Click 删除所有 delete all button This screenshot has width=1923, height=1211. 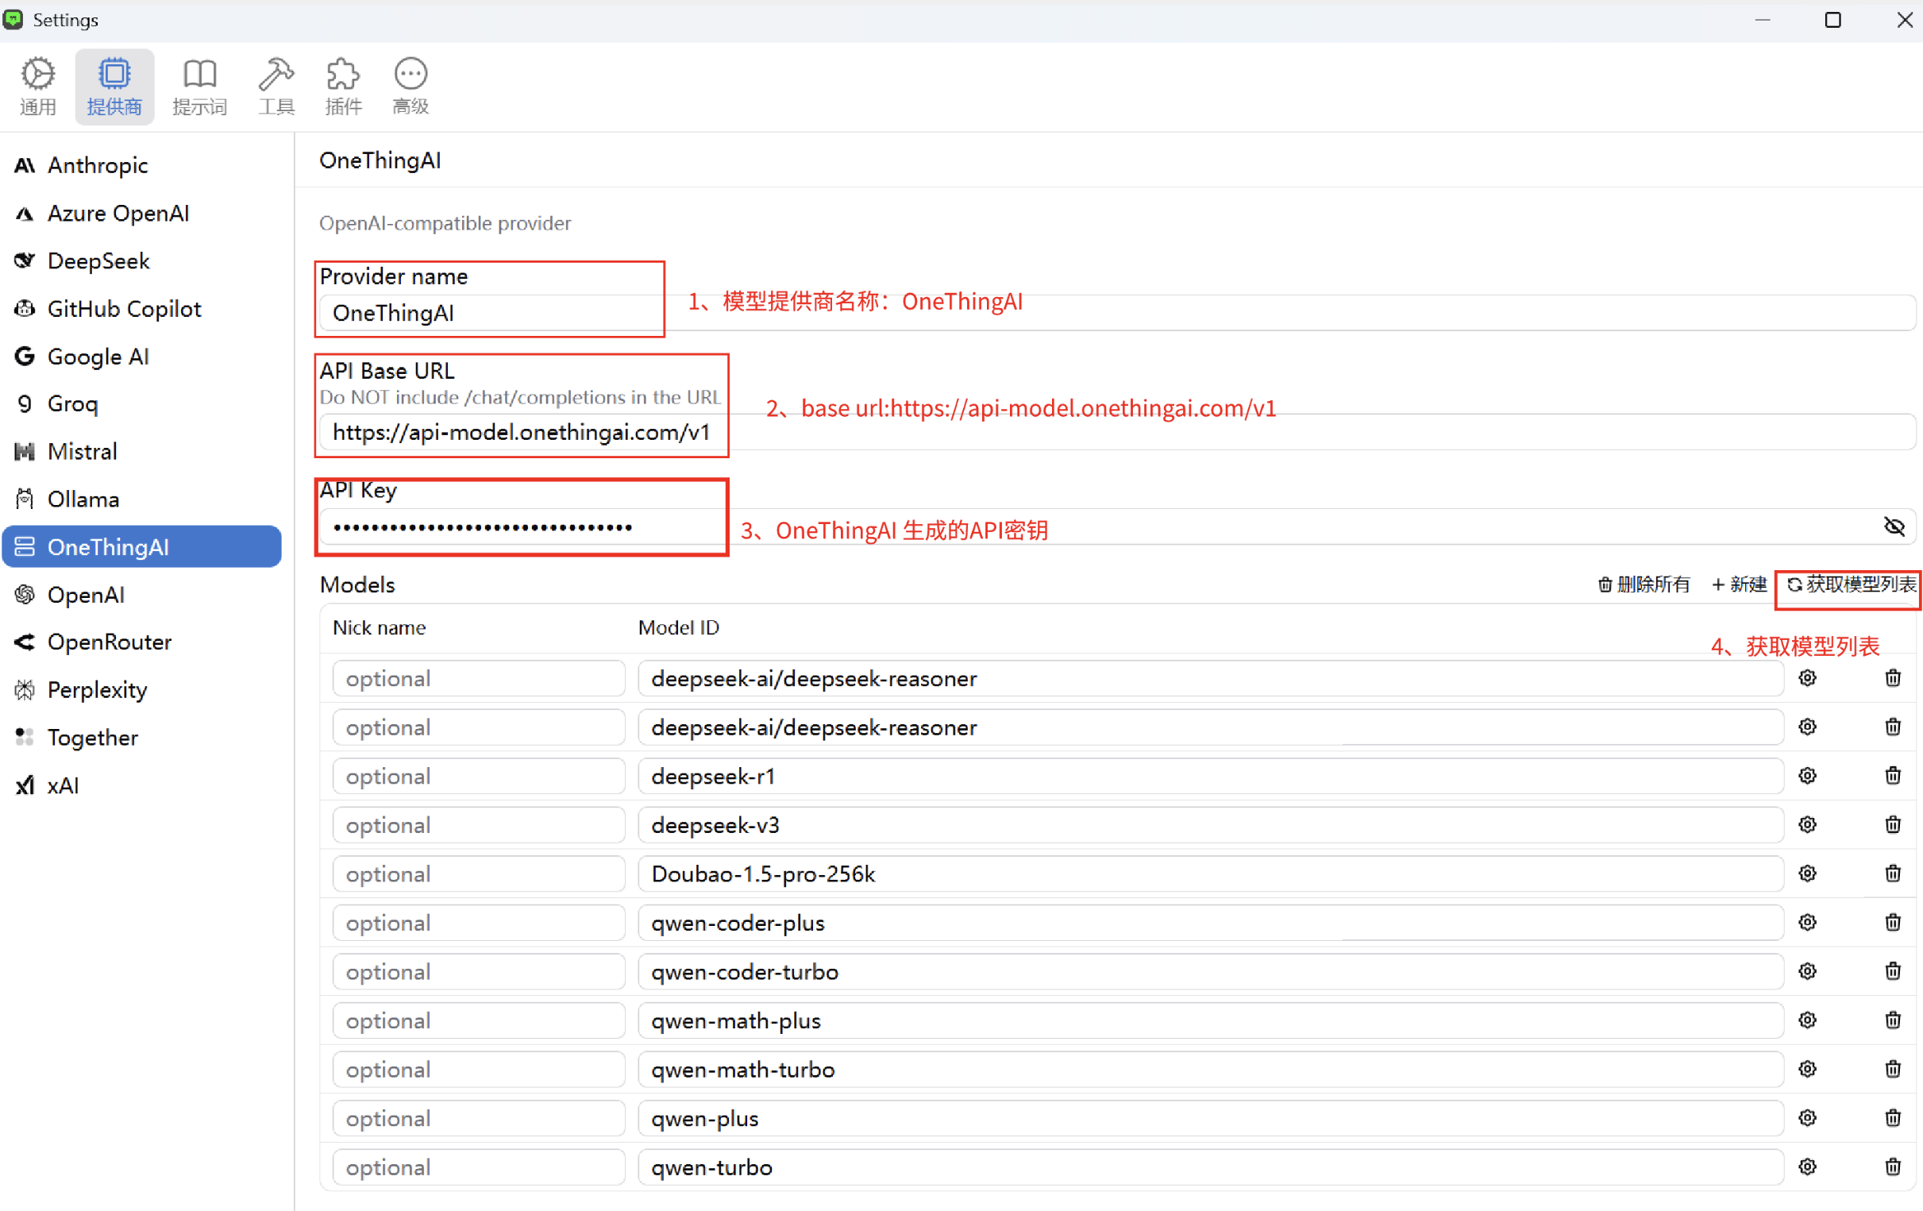pos(1644,584)
